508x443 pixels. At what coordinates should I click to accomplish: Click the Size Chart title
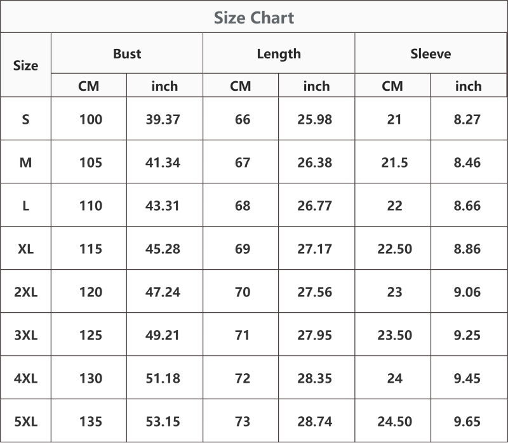254,18
